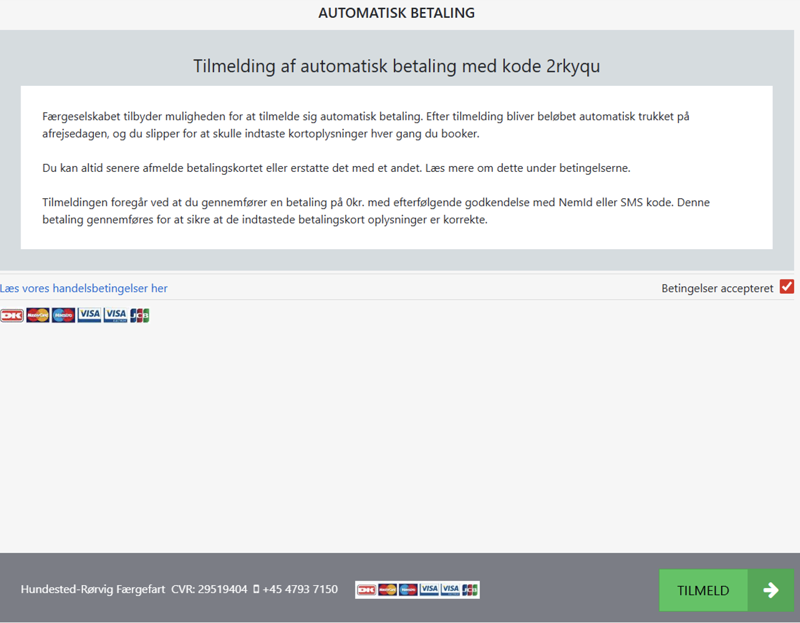Click the phone number +45 4793 7150

[x=300, y=589]
